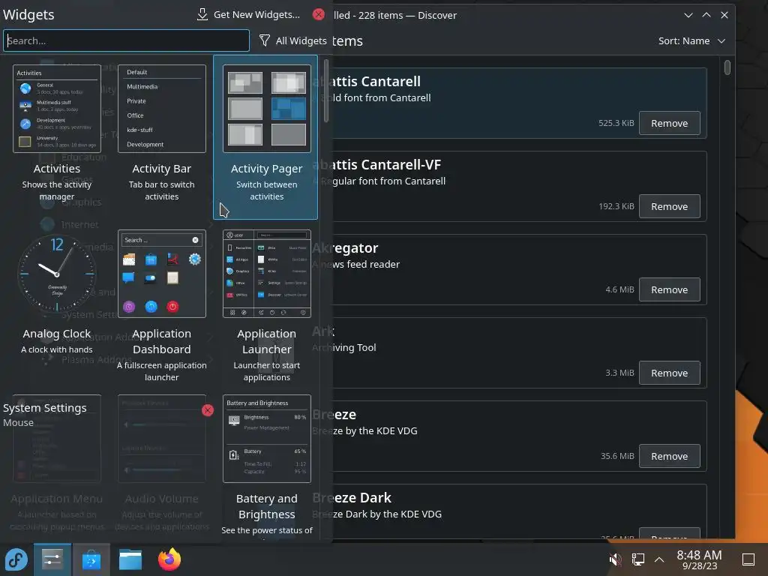768x576 pixels.
Task: Click the Get New Widgets... button label
Action: click(x=256, y=15)
